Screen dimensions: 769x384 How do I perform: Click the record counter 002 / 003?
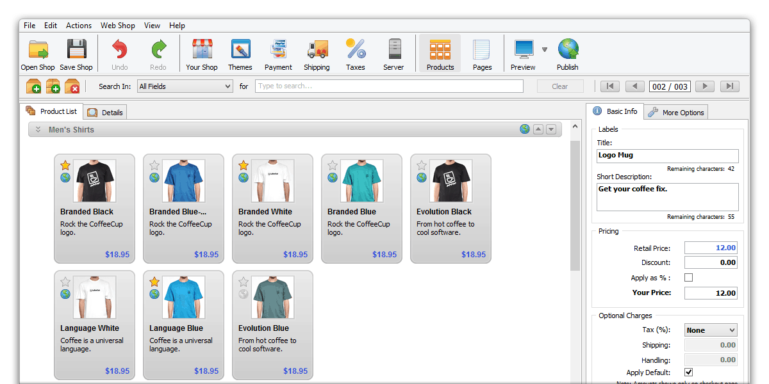click(x=670, y=86)
